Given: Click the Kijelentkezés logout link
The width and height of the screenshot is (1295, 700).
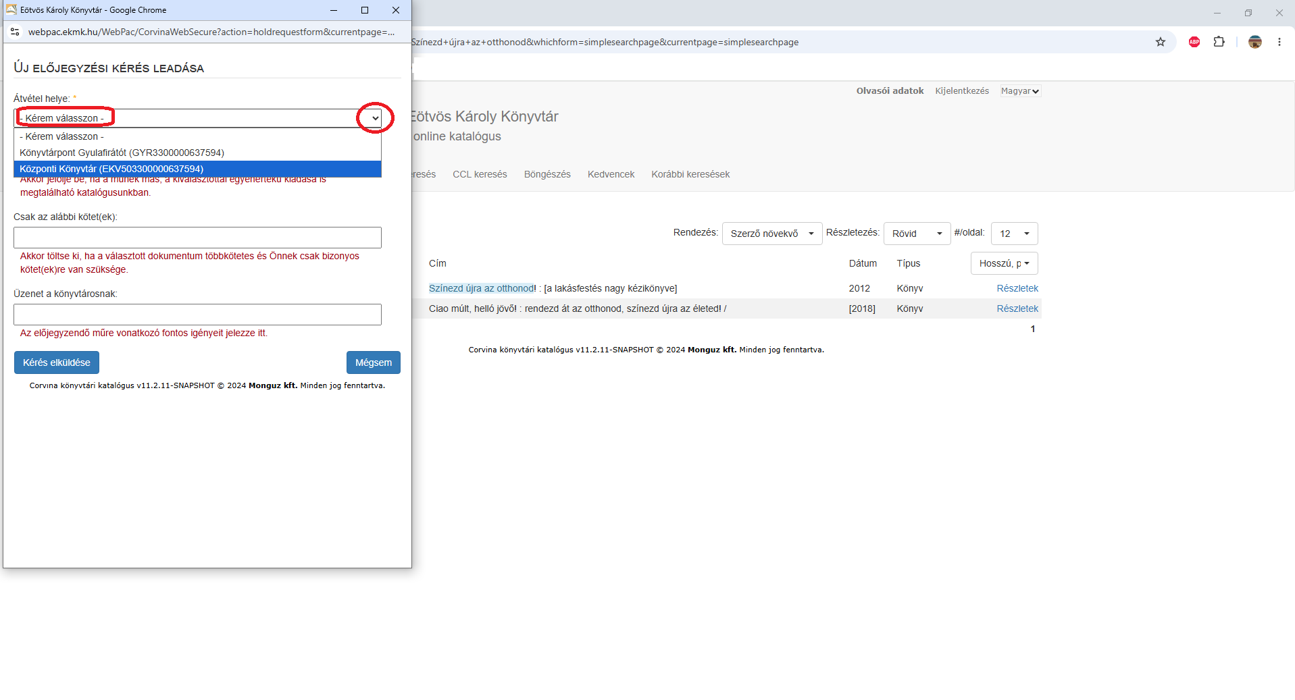Looking at the screenshot, I should [x=962, y=90].
